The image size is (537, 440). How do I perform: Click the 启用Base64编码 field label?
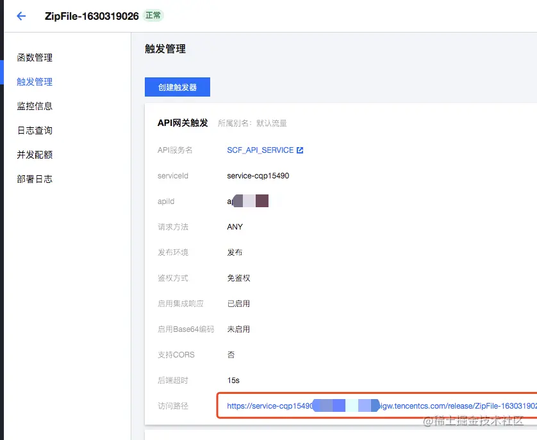click(x=186, y=329)
